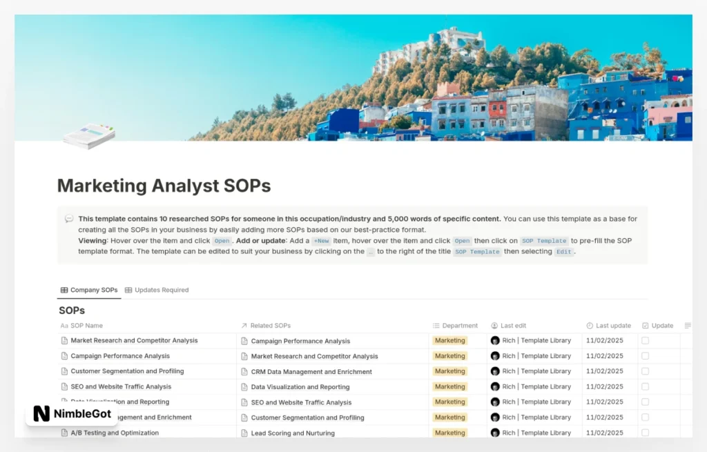Click the SOPs database heading
This screenshot has height=452, width=707.
coord(72,311)
